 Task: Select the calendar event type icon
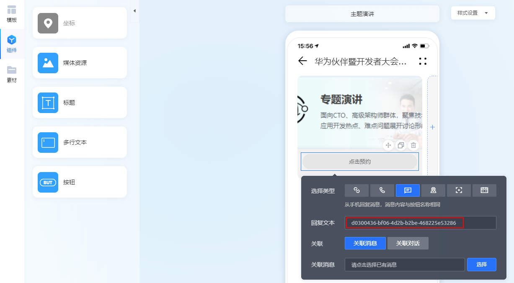[484, 190]
